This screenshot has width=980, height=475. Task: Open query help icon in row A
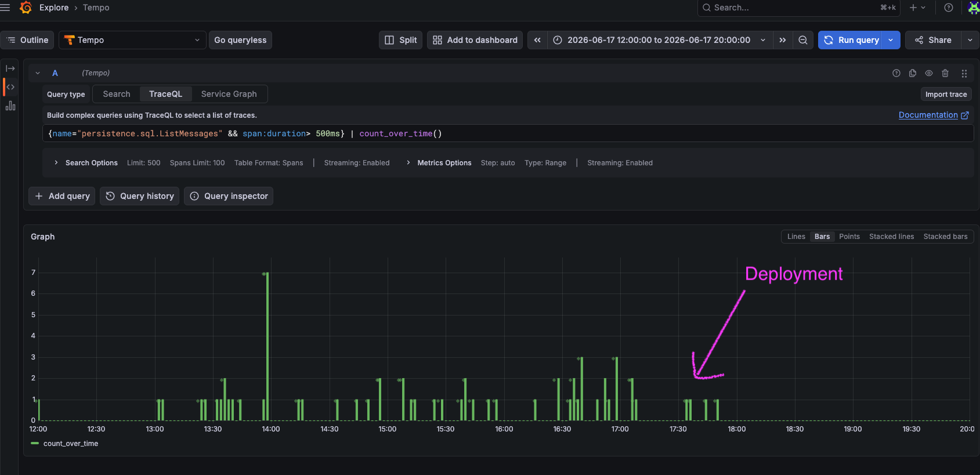tap(896, 73)
